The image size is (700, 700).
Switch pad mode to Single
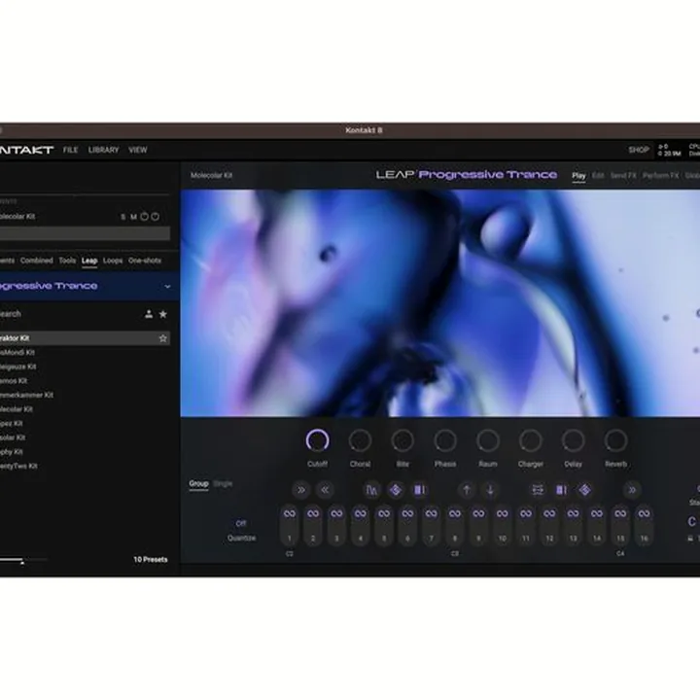[223, 483]
